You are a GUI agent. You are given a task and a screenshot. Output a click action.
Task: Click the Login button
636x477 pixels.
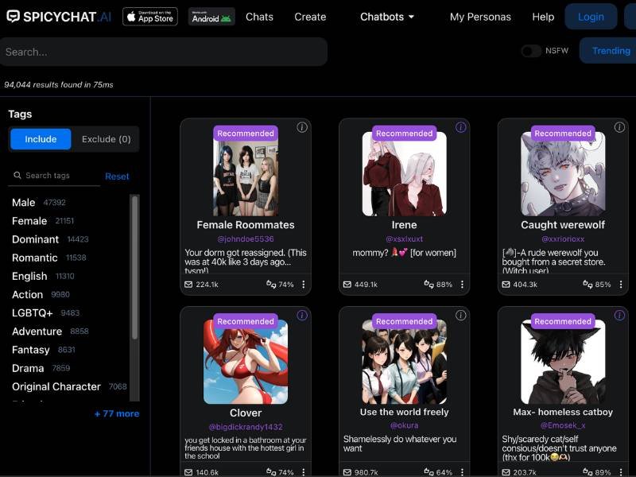tap(591, 17)
